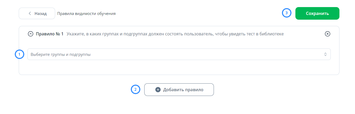This screenshot has height=114, width=355.
Task: Focus the Выберите группы placeholder text
Action: coord(61,55)
